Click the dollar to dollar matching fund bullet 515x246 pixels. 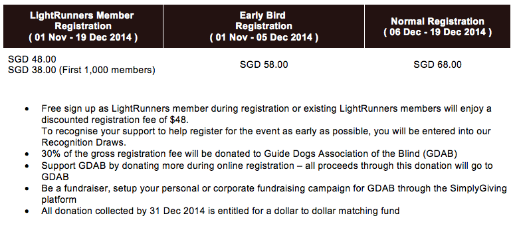221,211
